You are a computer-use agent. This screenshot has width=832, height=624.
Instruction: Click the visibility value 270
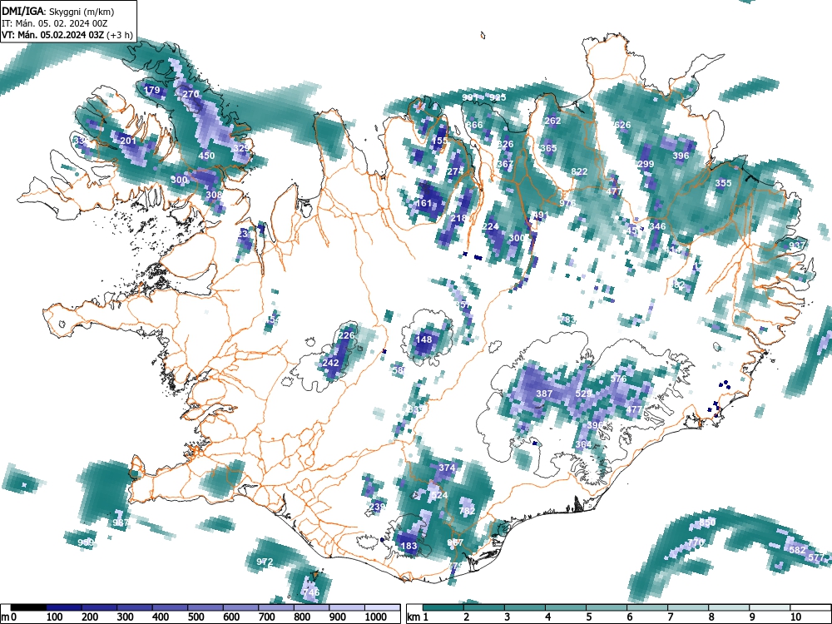click(191, 94)
